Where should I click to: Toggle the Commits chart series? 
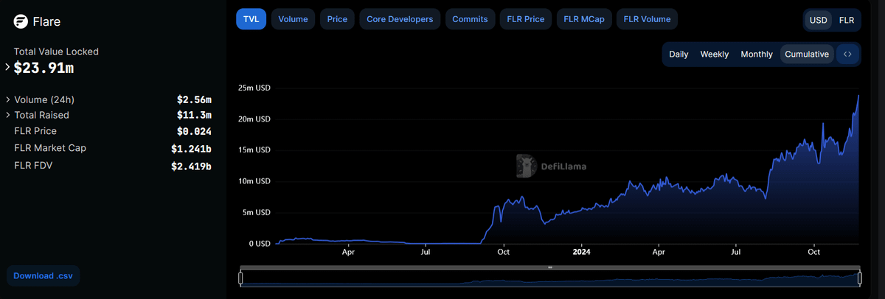pyautogui.click(x=470, y=19)
